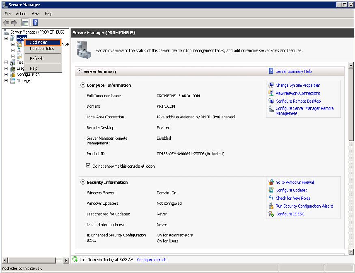
Task: Click the icon beside Configure IE ESC
Action: (x=271, y=214)
